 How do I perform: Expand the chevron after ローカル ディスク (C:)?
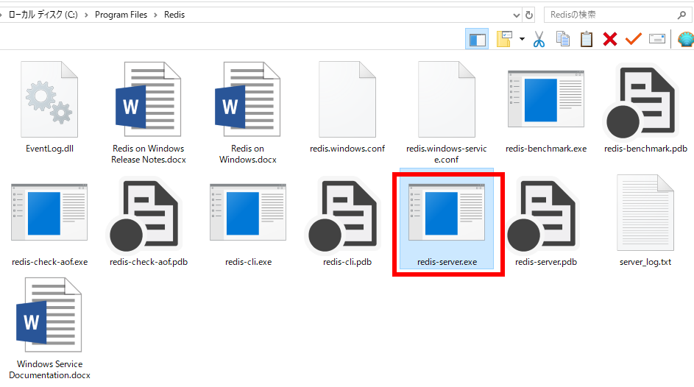pos(86,15)
